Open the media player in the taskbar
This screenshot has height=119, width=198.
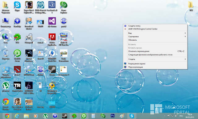(x=36, y=116)
